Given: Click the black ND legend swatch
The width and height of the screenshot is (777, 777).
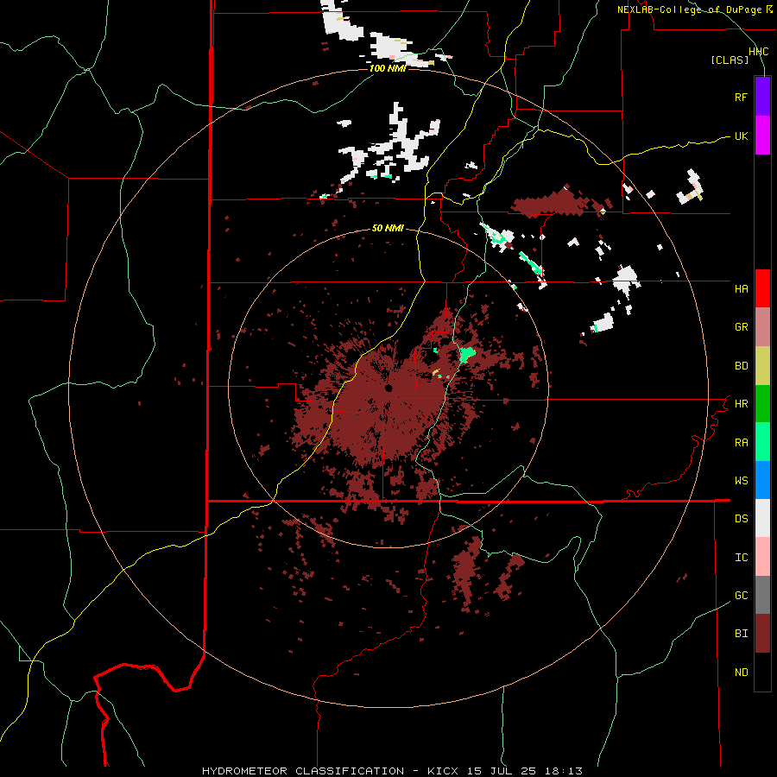Looking at the screenshot, I should (762, 672).
